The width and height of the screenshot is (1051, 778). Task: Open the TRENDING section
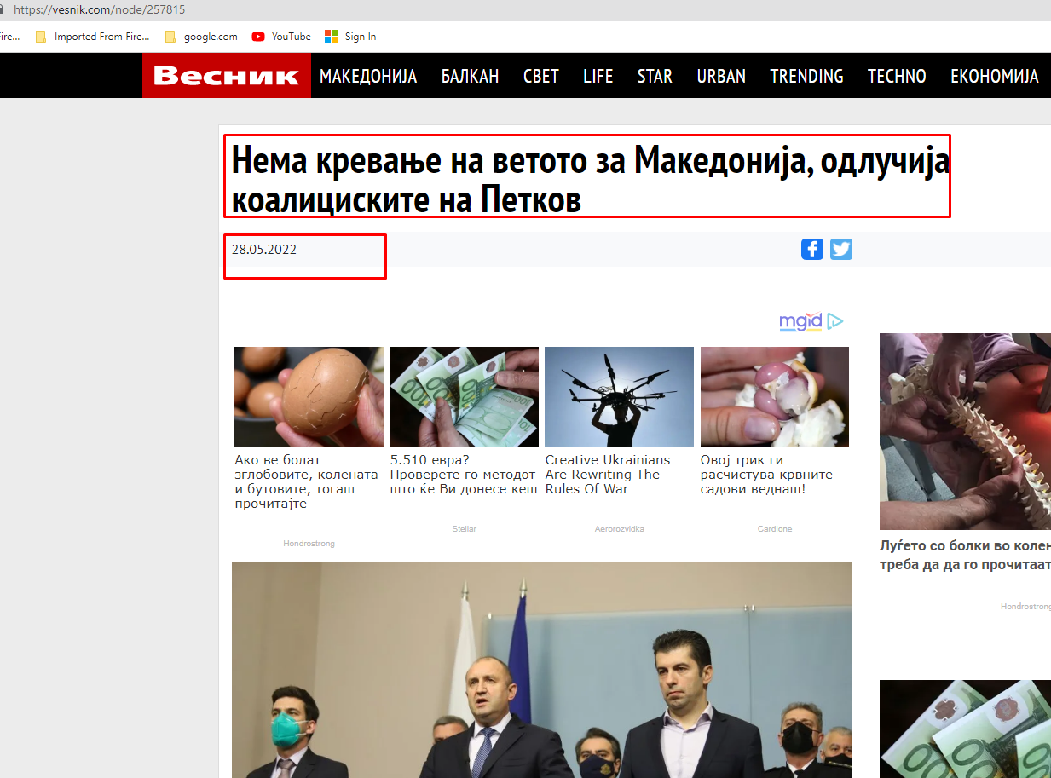click(x=806, y=76)
